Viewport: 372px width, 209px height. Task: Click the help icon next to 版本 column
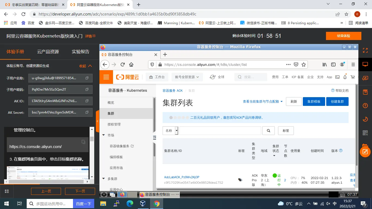[340, 150]
